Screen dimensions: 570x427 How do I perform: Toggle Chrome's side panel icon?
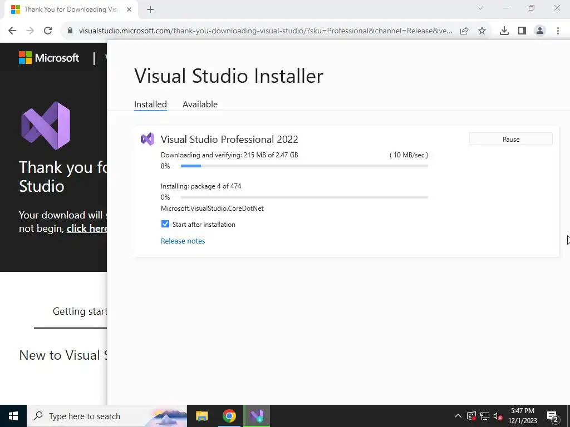tap(522, 31)
